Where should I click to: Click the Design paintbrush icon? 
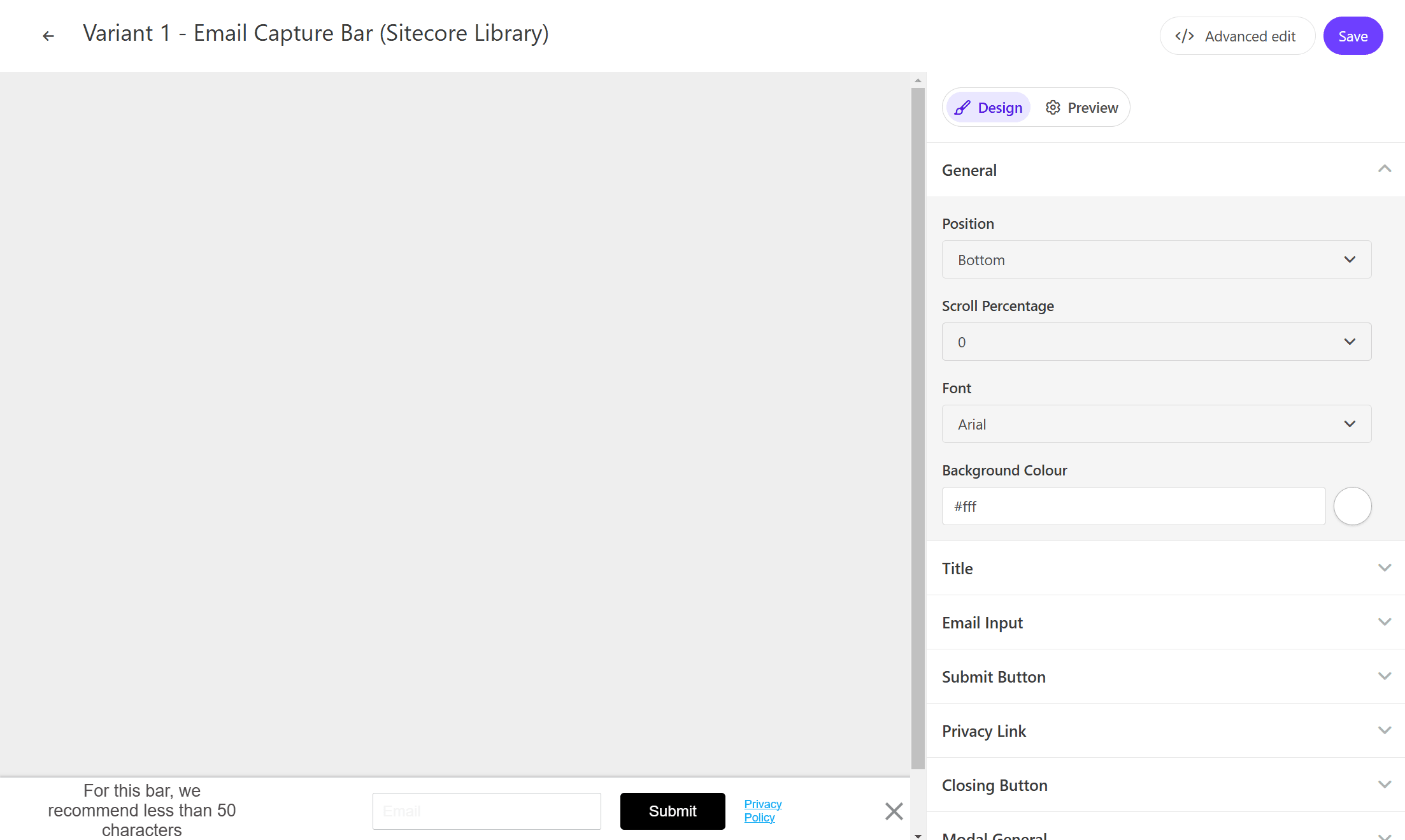pos(962,108)
